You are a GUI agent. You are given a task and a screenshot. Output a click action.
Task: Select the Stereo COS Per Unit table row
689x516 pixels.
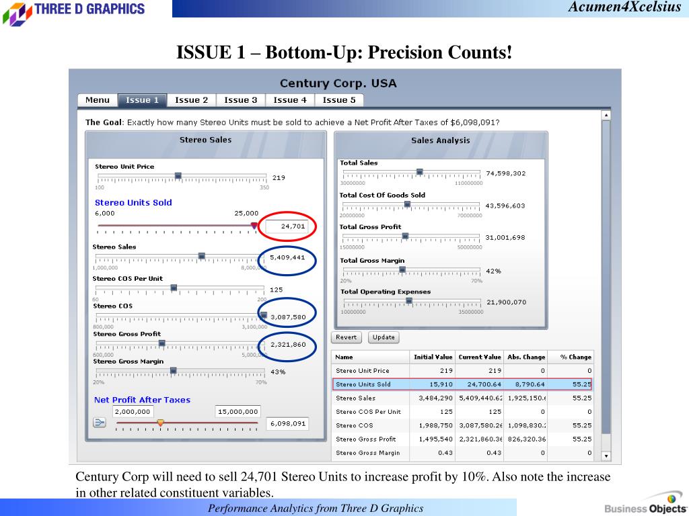point(462,412)
